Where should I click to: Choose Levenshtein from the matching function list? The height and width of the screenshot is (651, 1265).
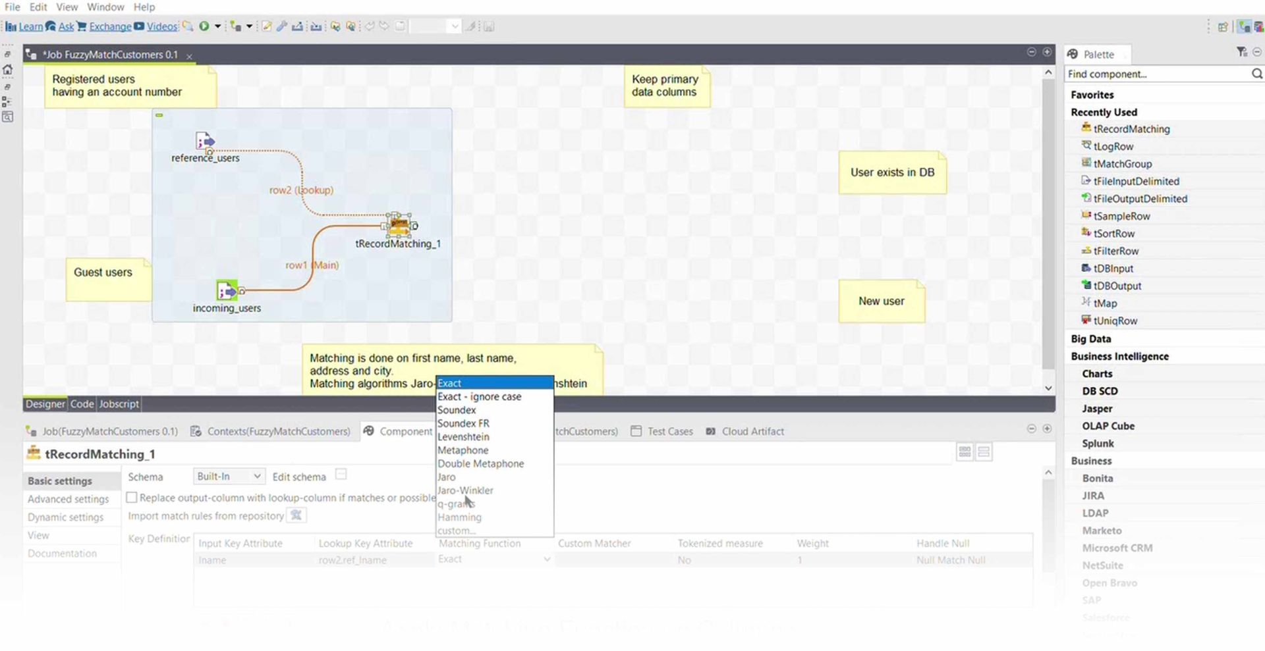coord(463,437)
